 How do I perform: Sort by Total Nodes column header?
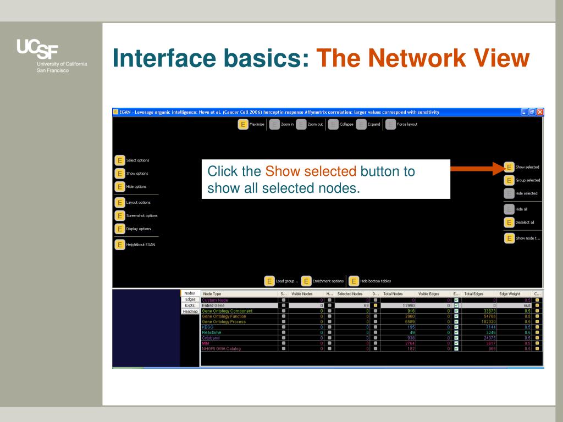point(398,293)
